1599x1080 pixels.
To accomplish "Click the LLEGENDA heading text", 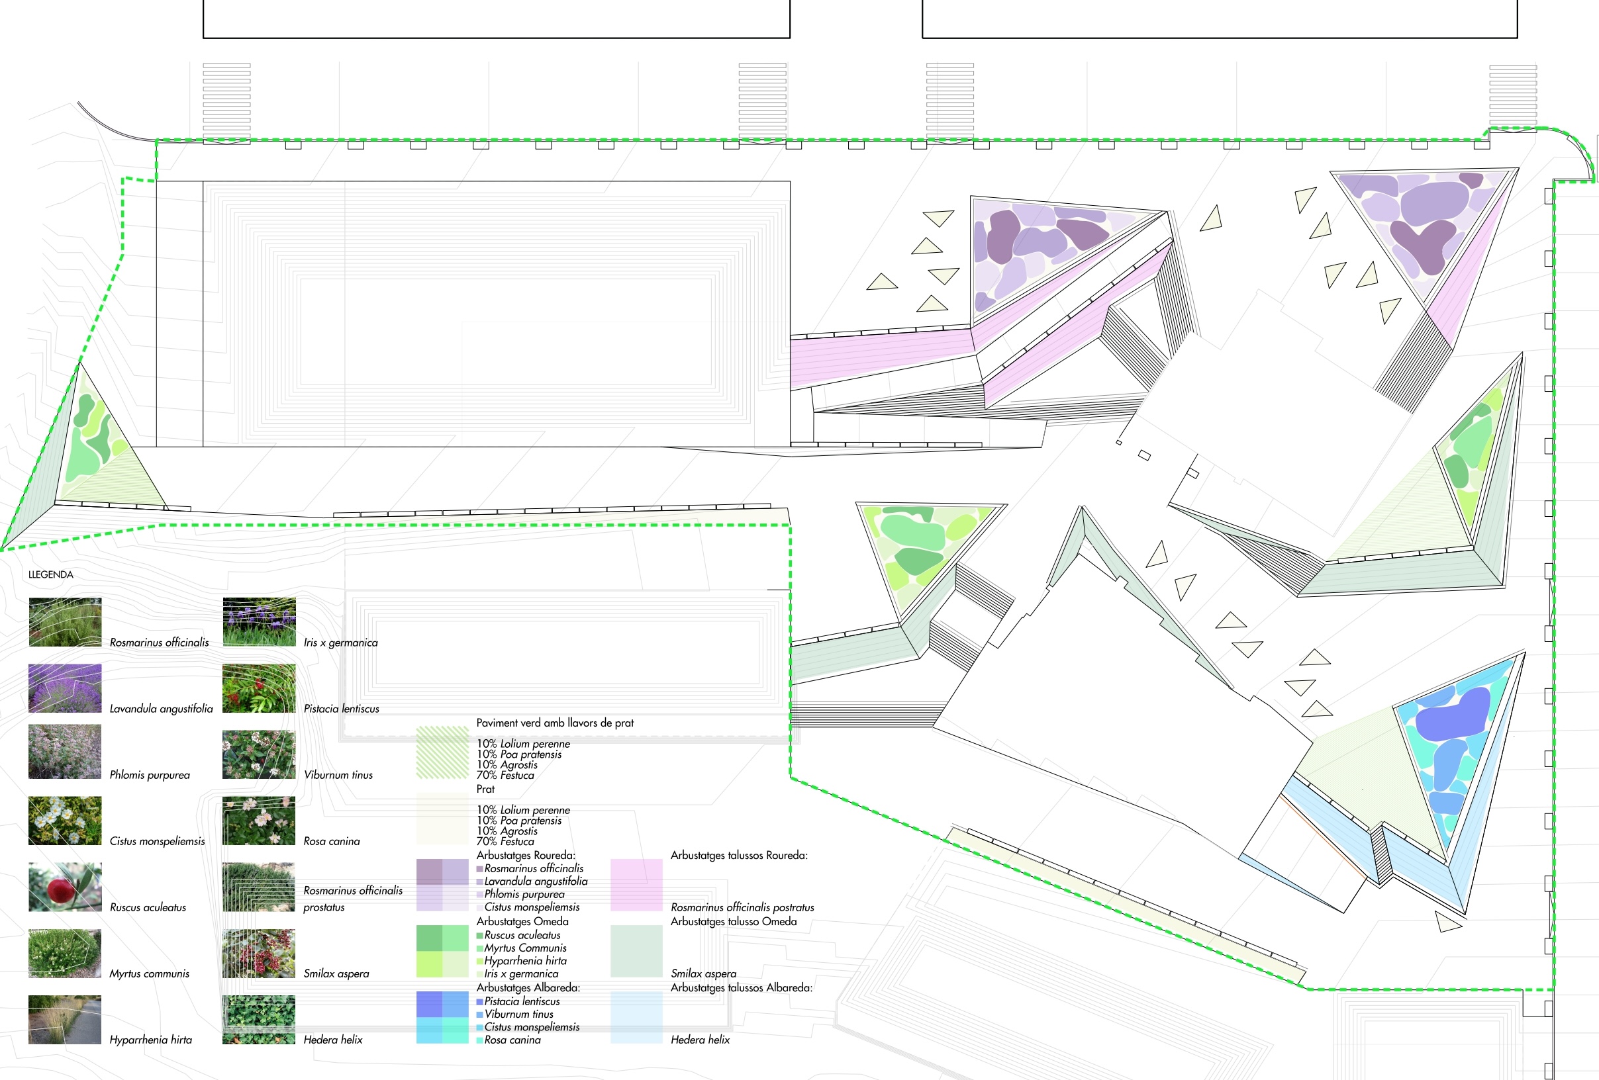I will pos(50,574).
